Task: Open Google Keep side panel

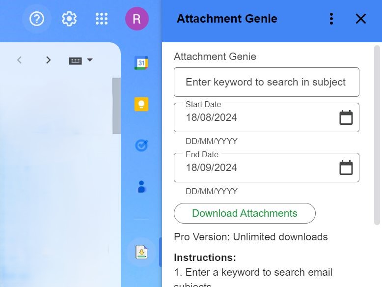Action: [x=141, y=104]
